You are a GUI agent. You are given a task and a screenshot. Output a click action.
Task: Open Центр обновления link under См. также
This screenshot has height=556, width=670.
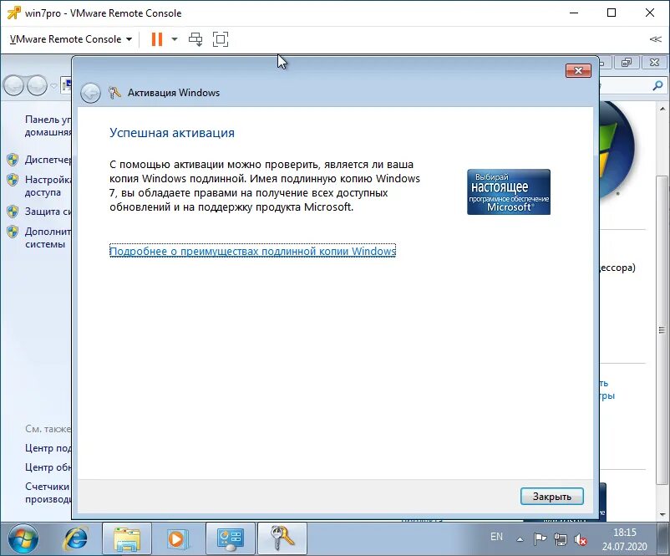pyautogui.click(x=48, y=467)
